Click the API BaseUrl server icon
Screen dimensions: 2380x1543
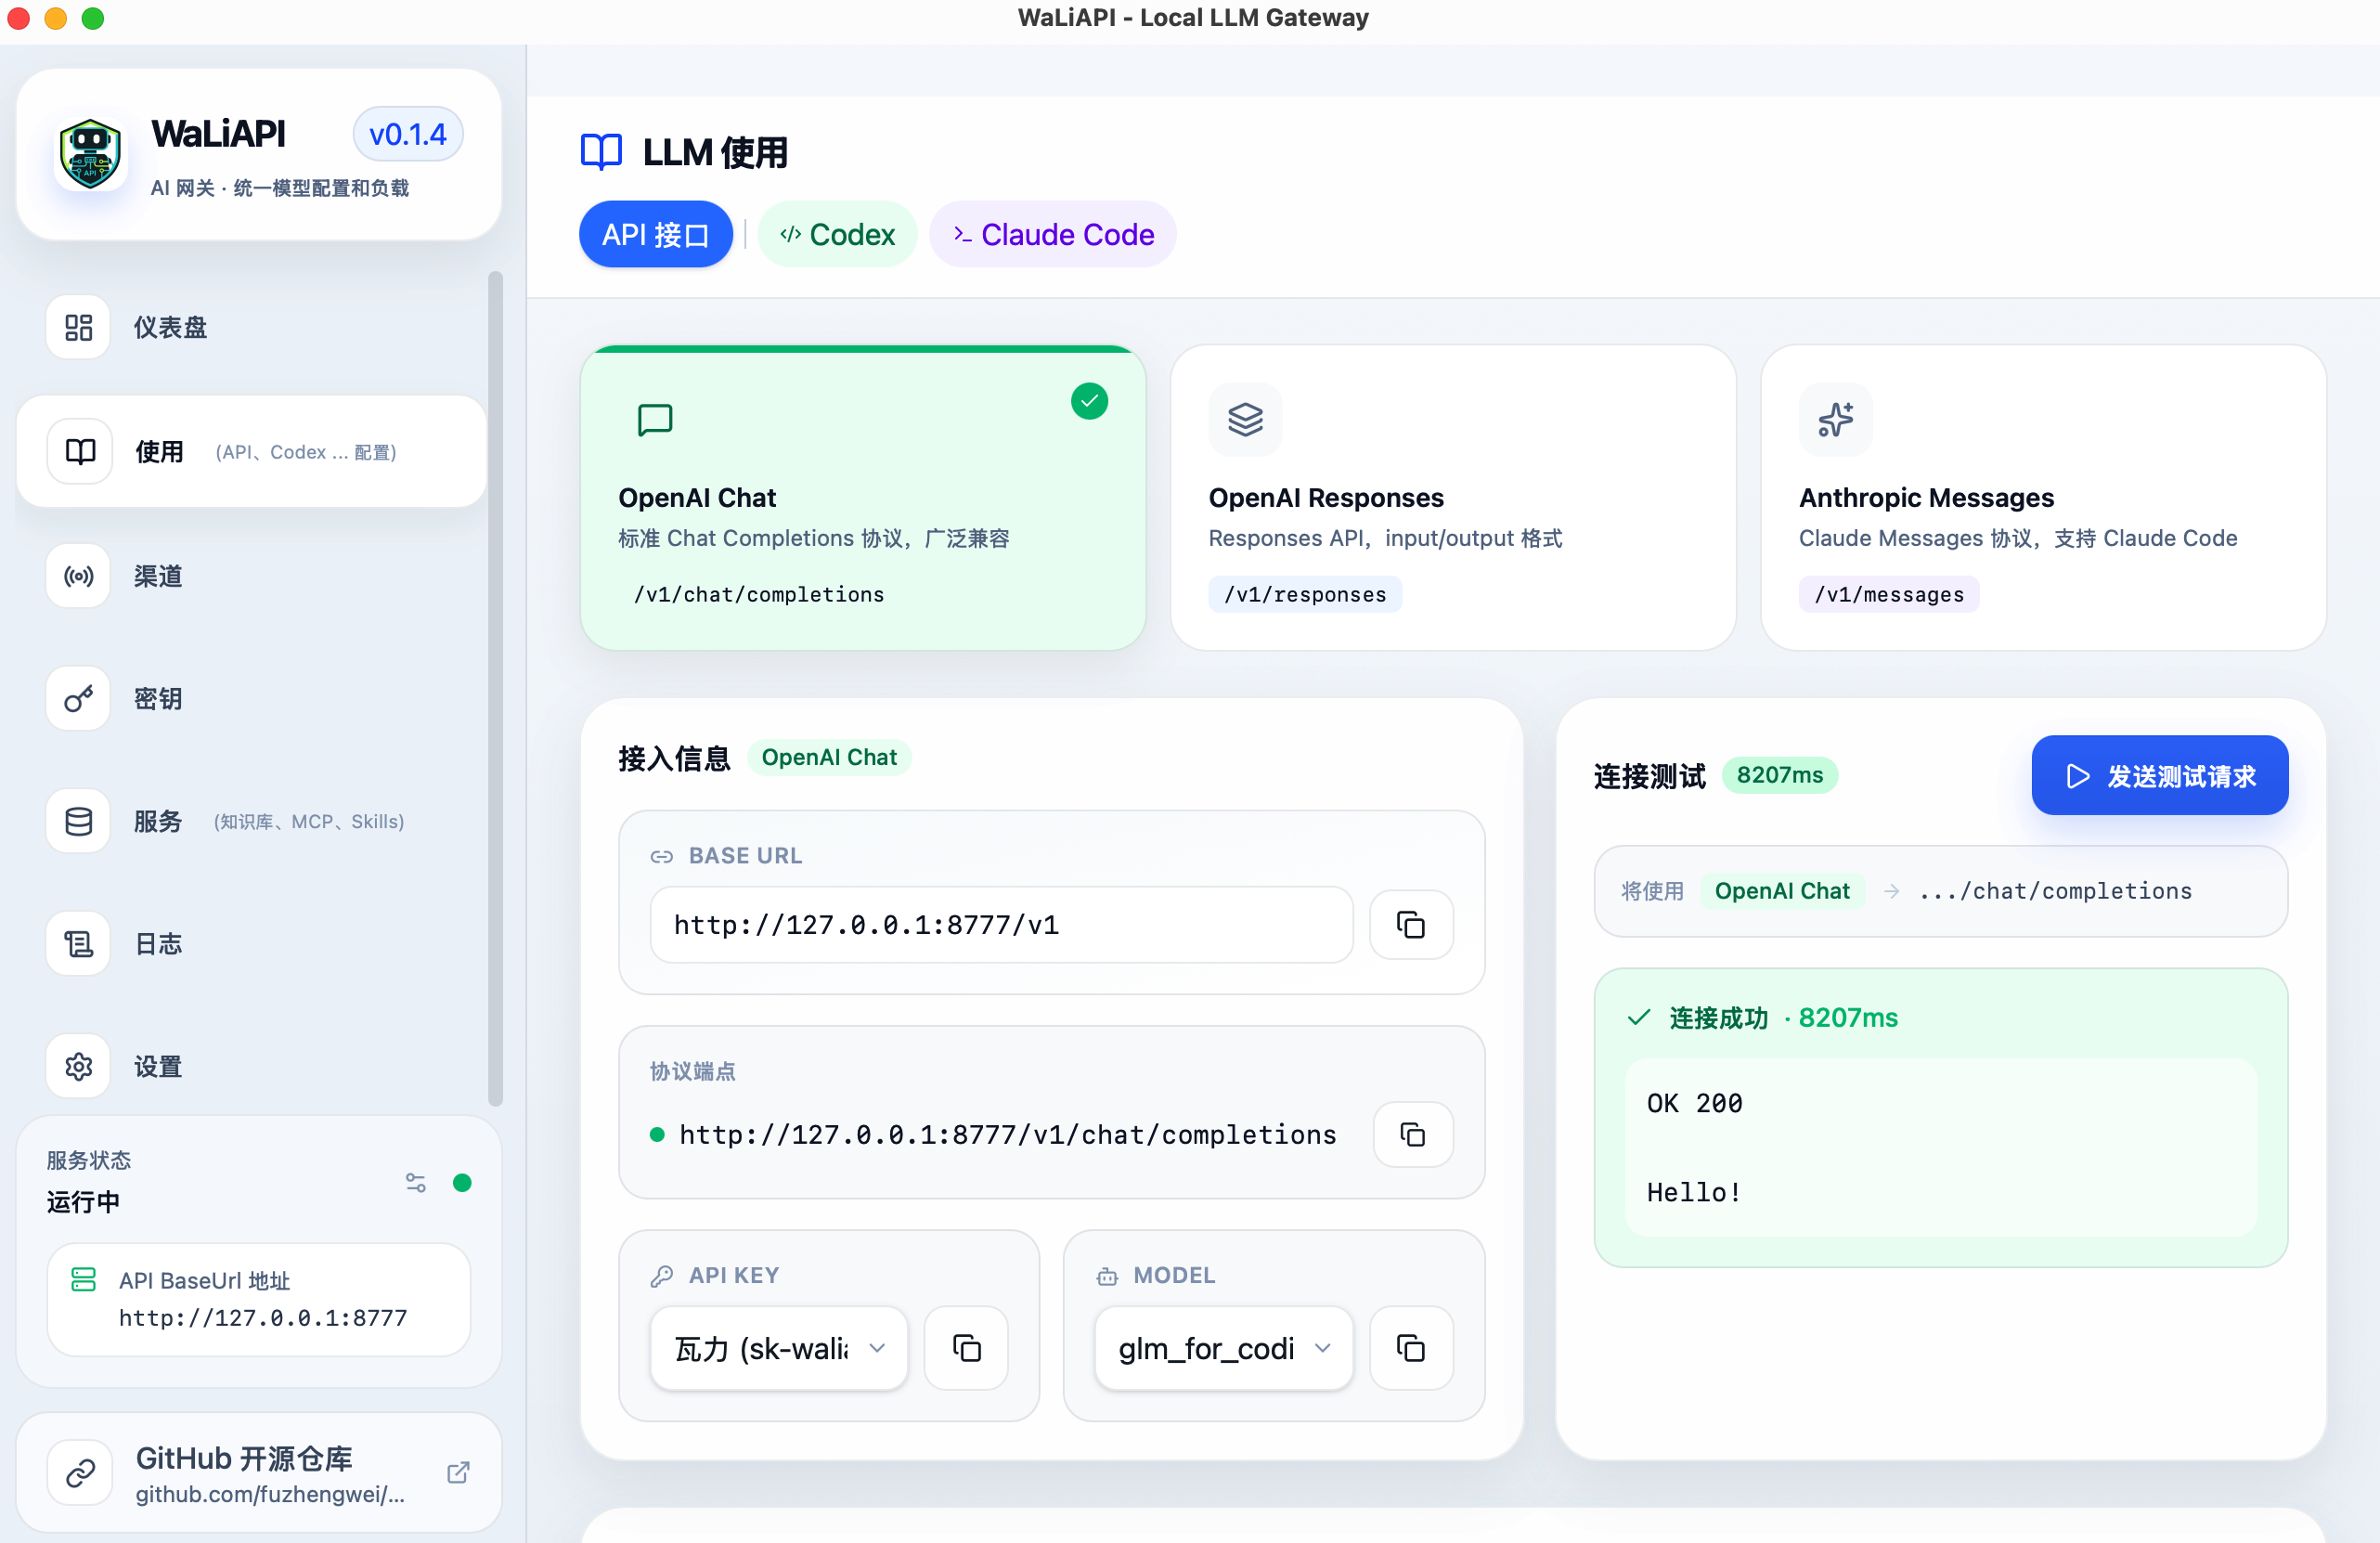[x=84, y=1280]
